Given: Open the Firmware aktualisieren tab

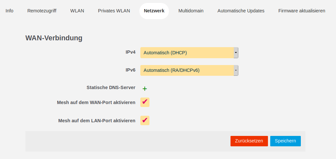Looking at the screenshot, I should 301,11.
